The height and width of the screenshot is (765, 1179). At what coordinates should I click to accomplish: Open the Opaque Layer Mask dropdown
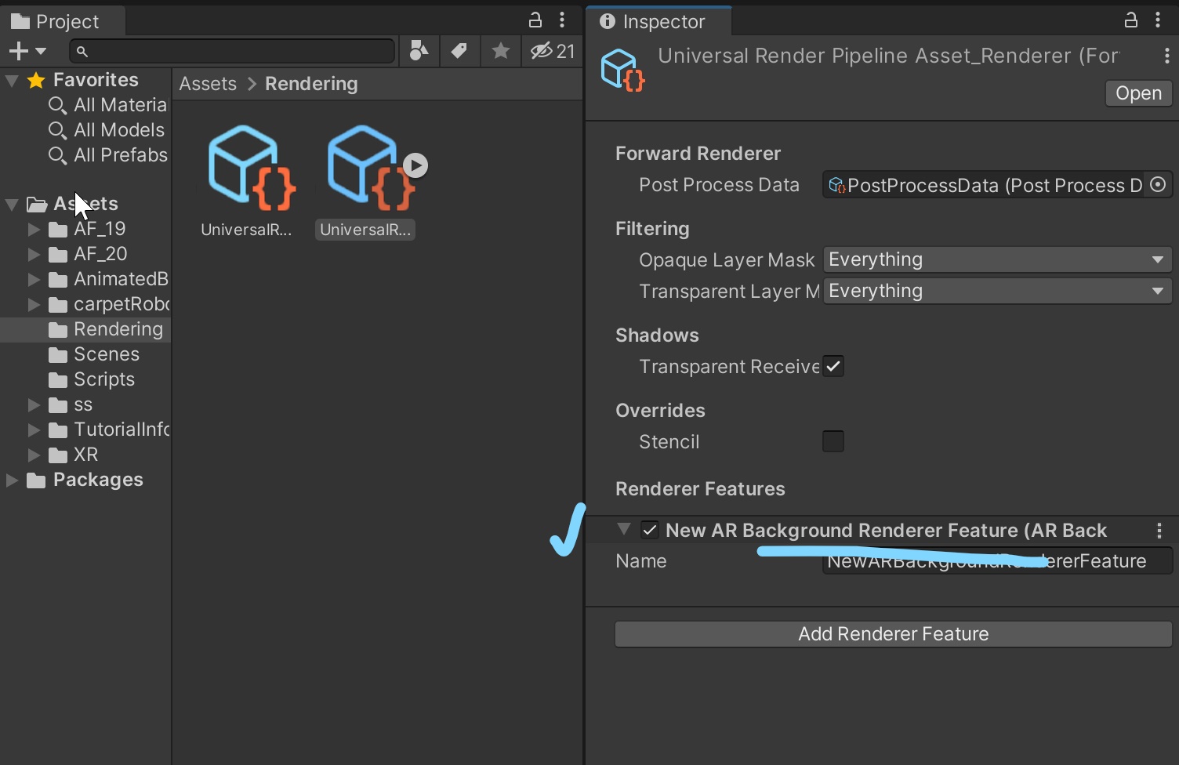997,259
